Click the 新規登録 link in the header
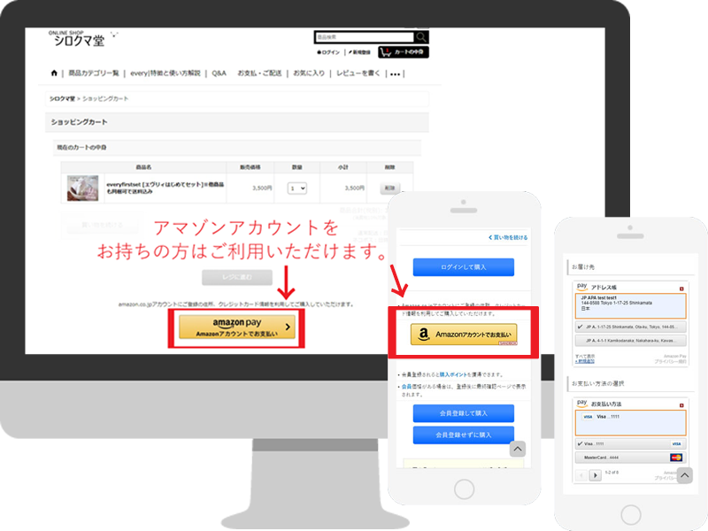Image resolution: width=708 pixels, height=531 pixels. coord(359,52)
